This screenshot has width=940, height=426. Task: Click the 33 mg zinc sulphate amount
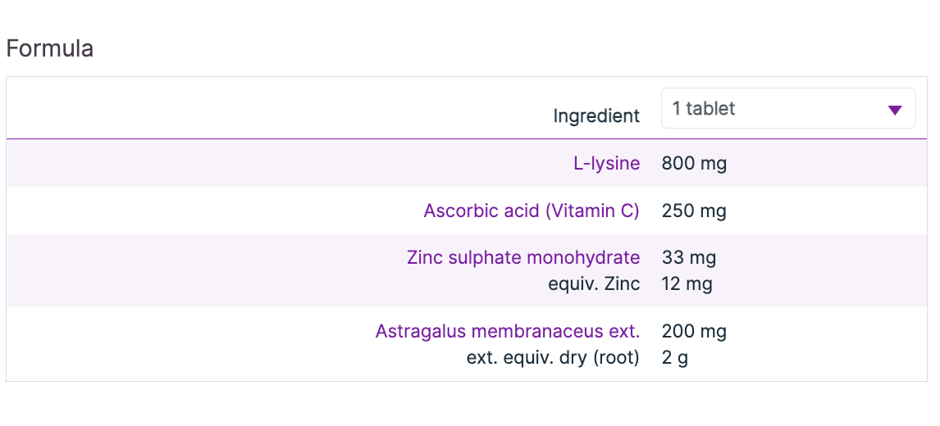tap(688, 257)
